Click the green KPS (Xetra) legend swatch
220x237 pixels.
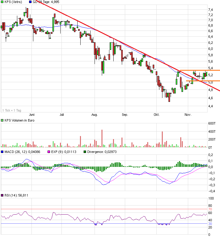pos(2,2)
